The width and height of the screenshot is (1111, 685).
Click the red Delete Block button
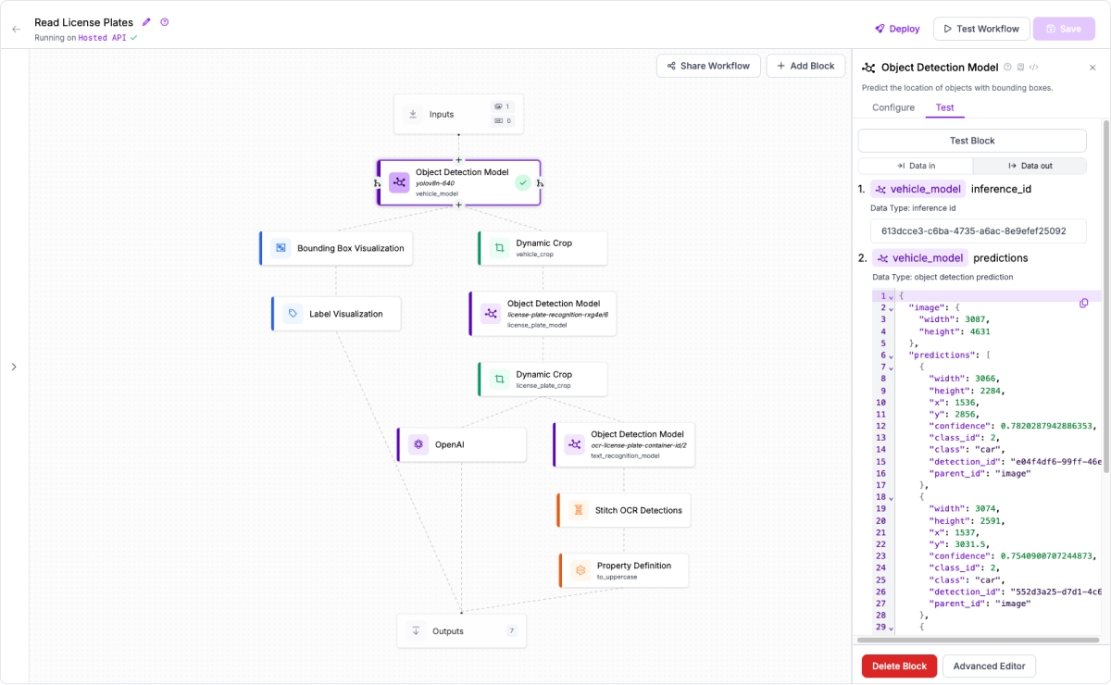tap(899, 666)
